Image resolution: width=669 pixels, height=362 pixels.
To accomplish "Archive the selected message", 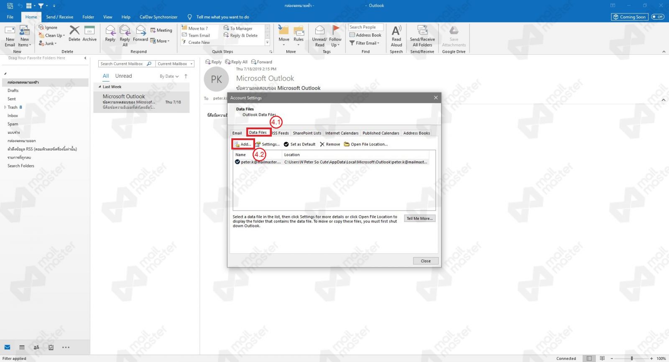I will click(x=89, y=33).
